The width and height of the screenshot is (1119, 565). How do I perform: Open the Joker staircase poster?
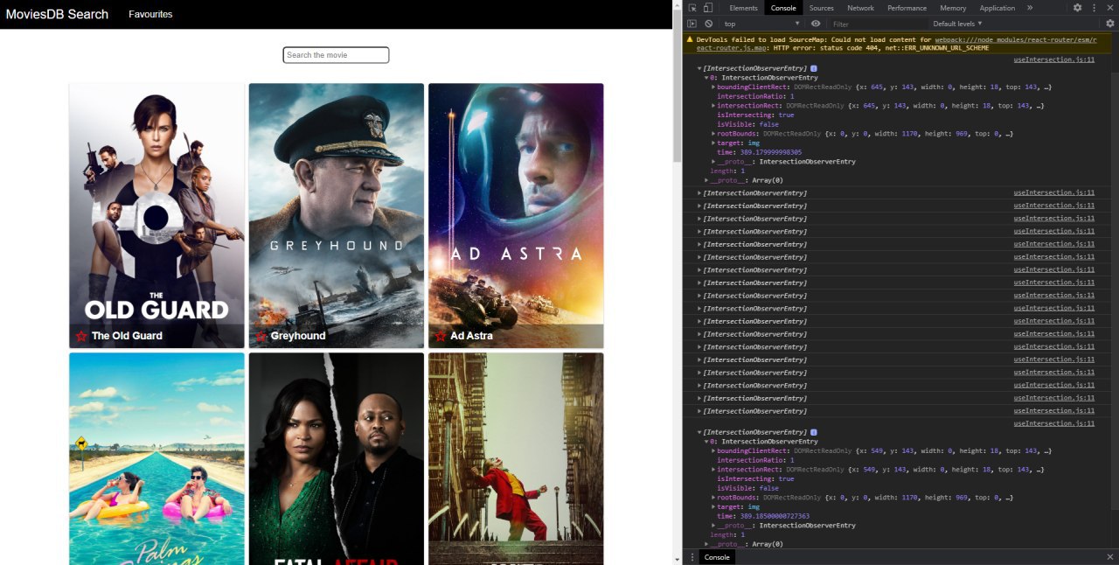pyautogui.click(x=516, y=458)
